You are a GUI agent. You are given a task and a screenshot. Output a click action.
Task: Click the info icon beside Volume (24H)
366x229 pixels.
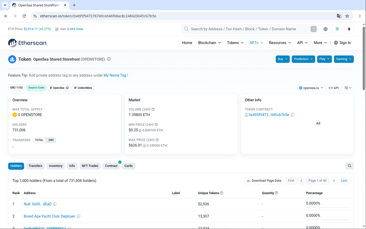click(x=153, y=109)
